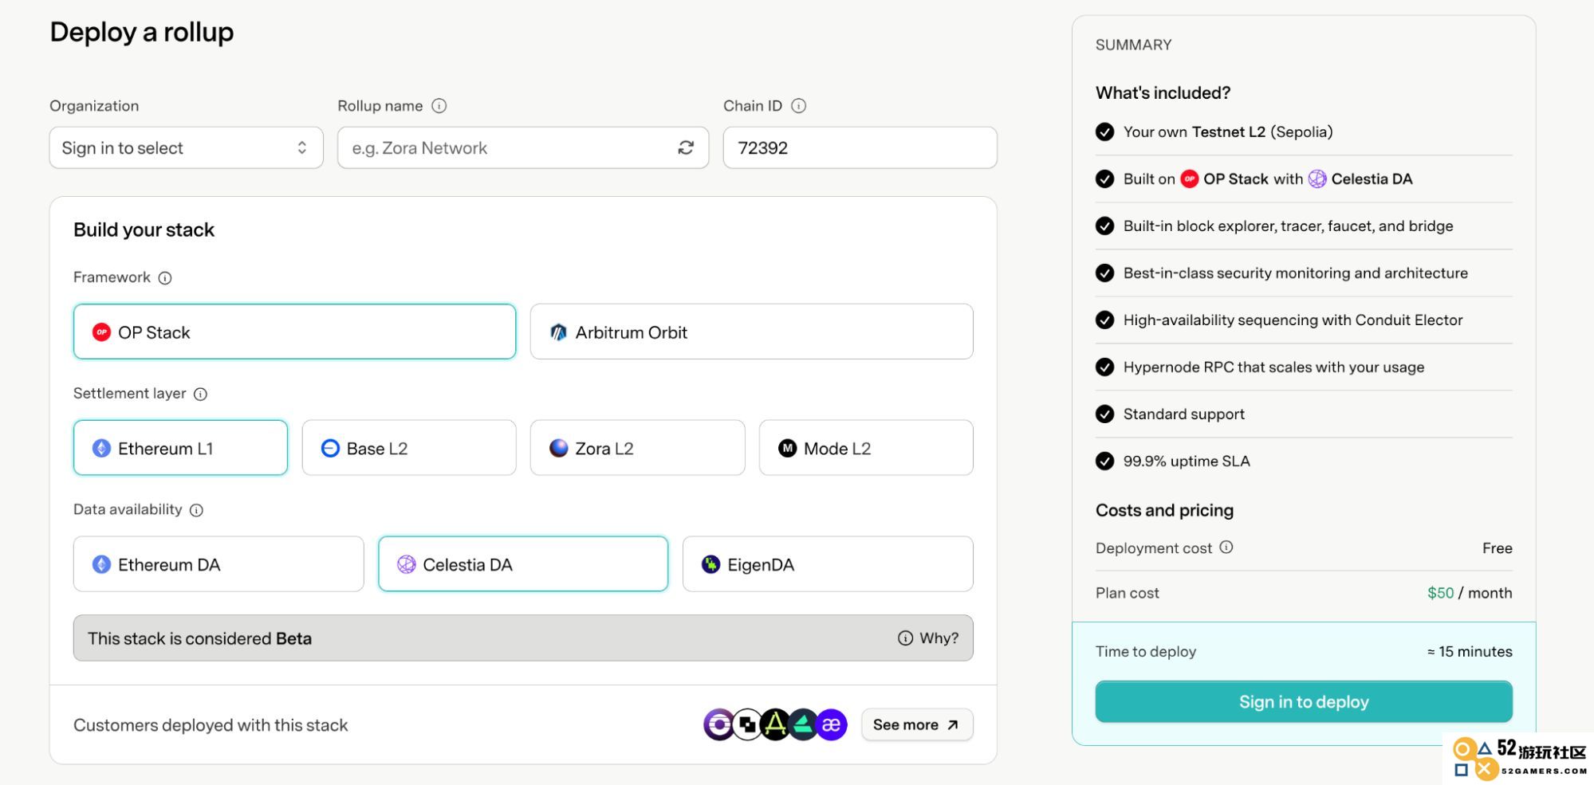
Task: Open See more customers link
Action: pyautogui.click(x=917, y=724)
